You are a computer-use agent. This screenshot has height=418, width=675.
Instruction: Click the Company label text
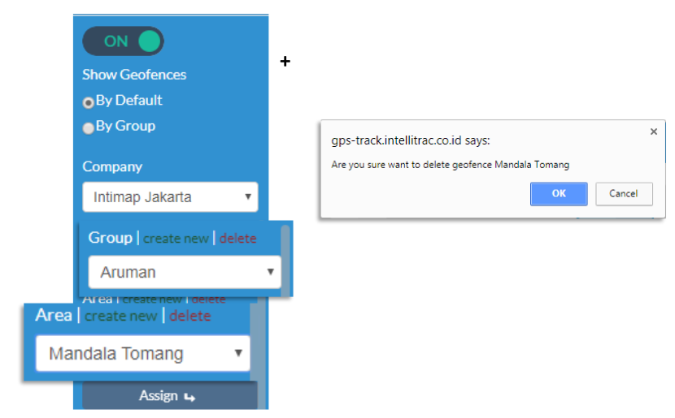112,166
